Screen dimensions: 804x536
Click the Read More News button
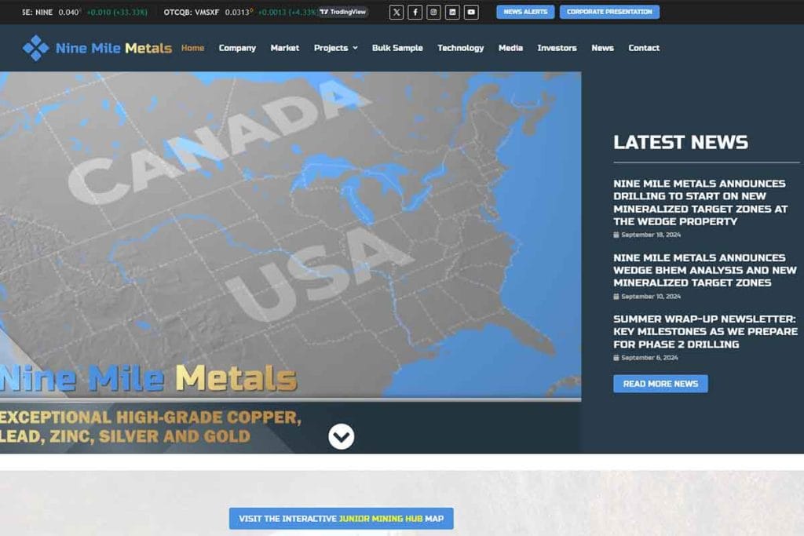(x=660, y=384)
